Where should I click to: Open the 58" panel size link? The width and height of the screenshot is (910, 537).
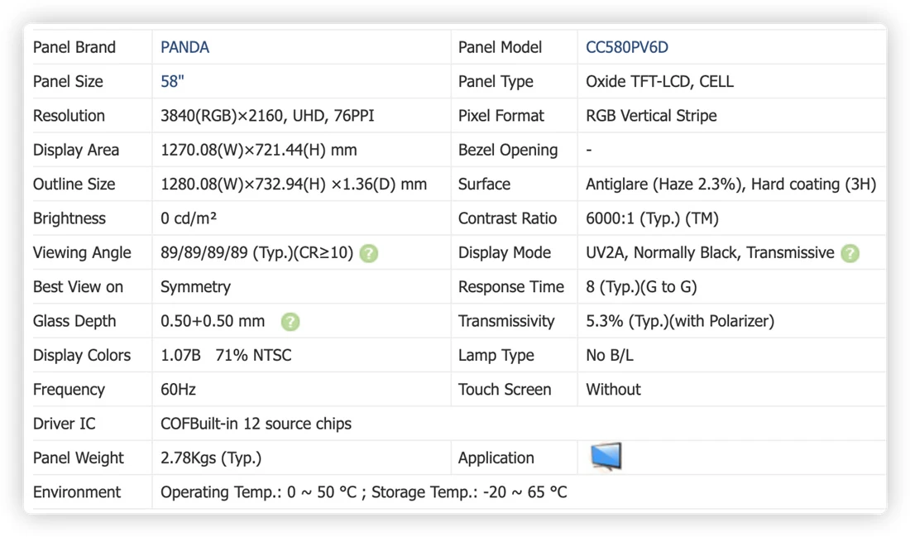[172, 81]
